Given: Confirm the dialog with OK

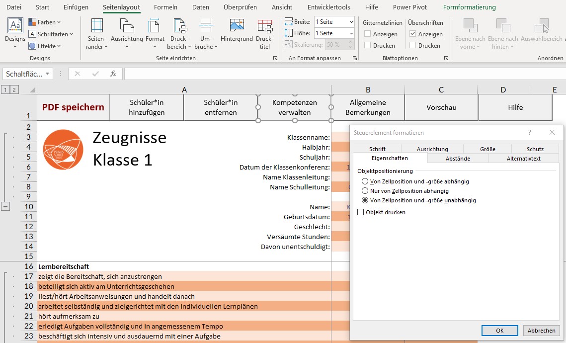Looking at the screenshot, I should (499, 330).
